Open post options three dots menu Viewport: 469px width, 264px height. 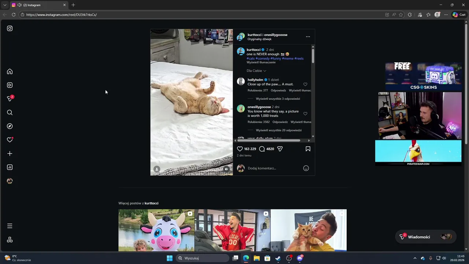pyautogui.click(x=308, y=37)
